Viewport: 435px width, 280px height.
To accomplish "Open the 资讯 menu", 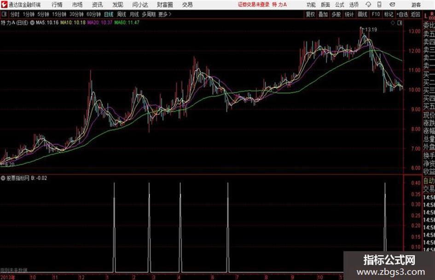I will pyautogui.click(x=98, y=5).
